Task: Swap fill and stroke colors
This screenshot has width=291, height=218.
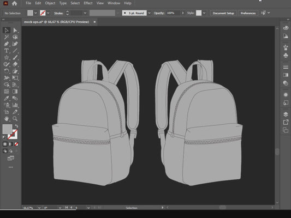Action: pyautogui.click(x=16, y=126)
